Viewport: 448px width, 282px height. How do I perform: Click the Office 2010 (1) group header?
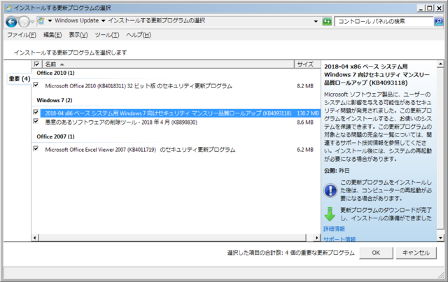pos(55,73)
